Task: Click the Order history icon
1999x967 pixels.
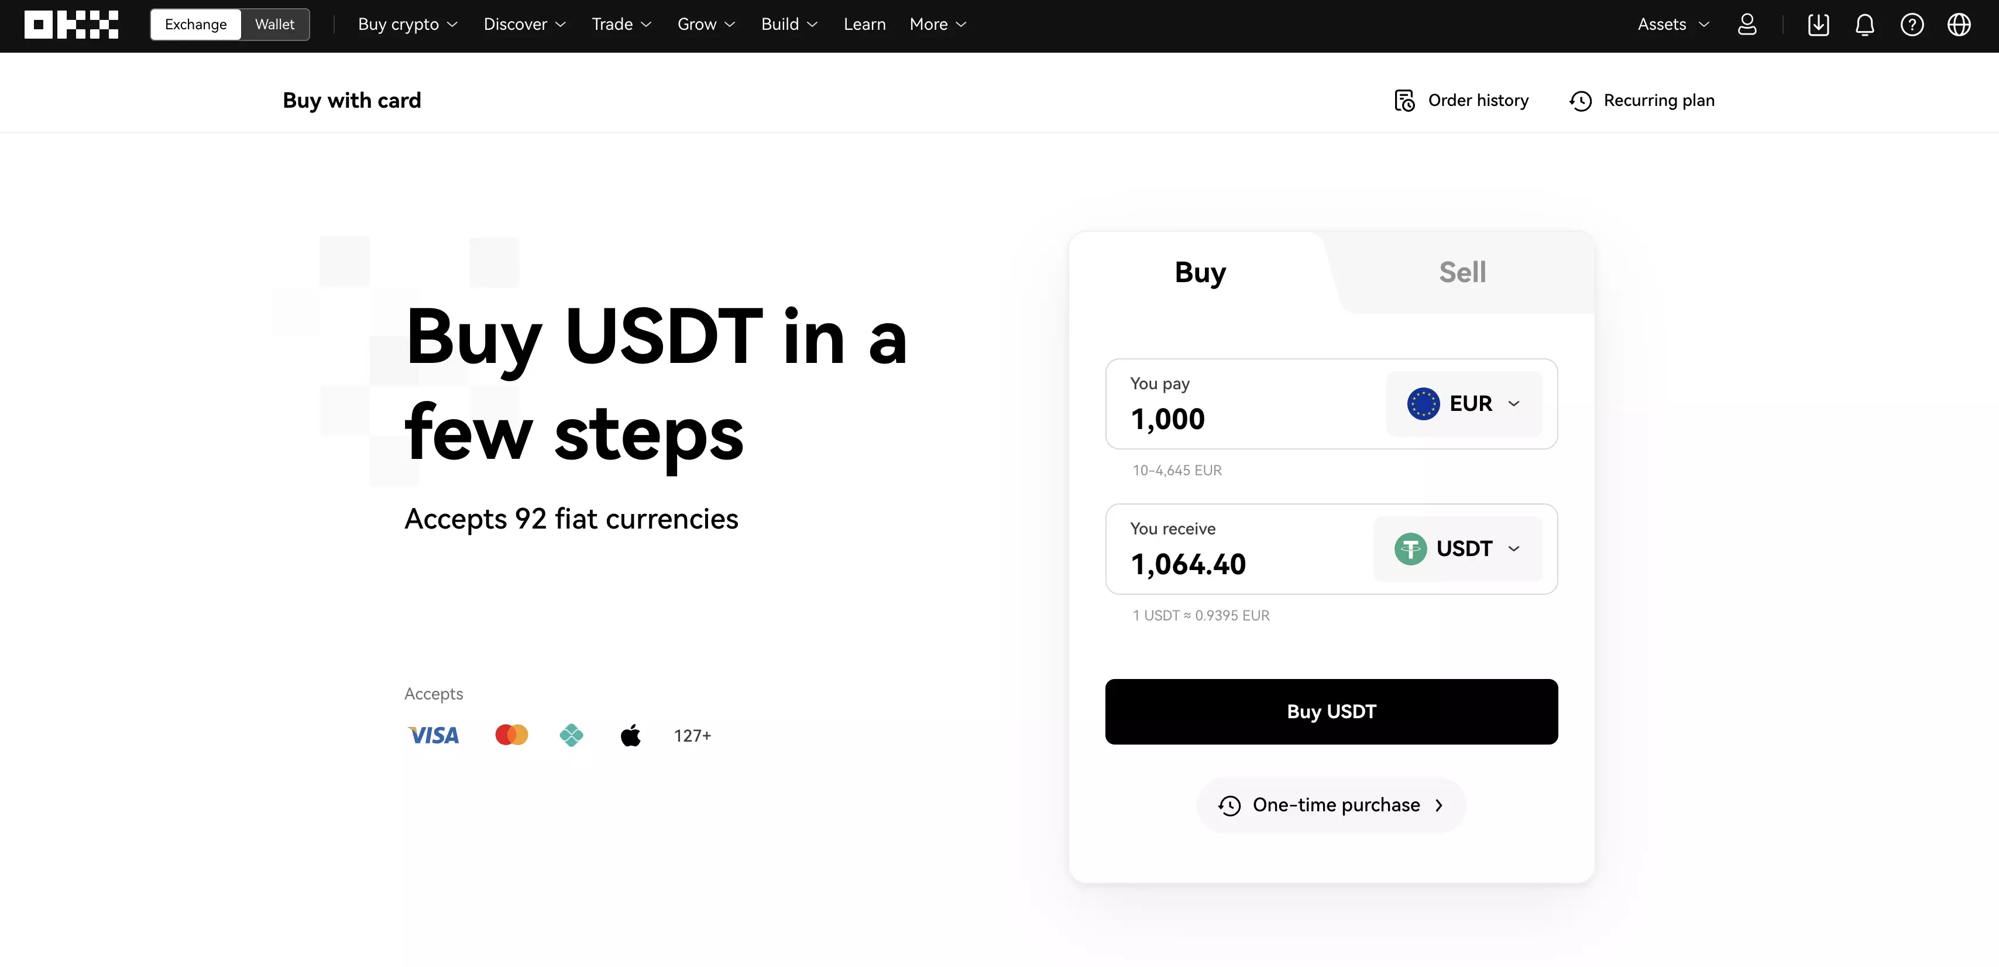Action: [1404, 101]
